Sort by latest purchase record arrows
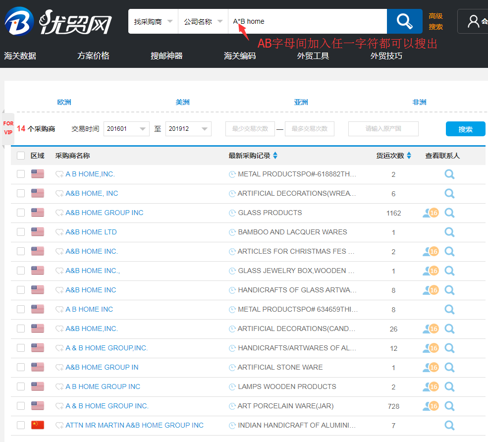Screen dimensions: 488x442 coord(275,155)
